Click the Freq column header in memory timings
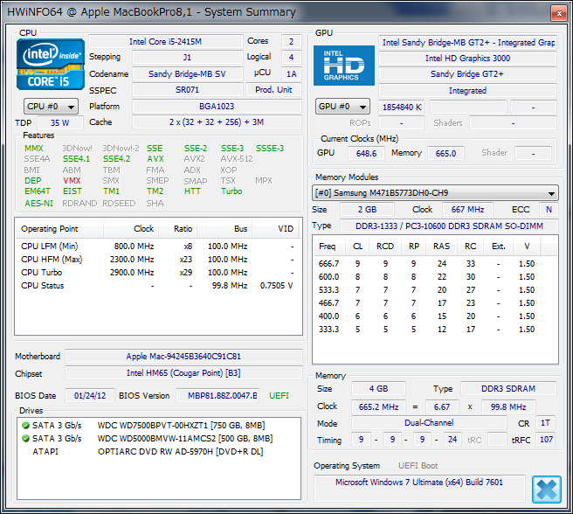The height and width of the screenshot is (514, 573). (329, 247)
